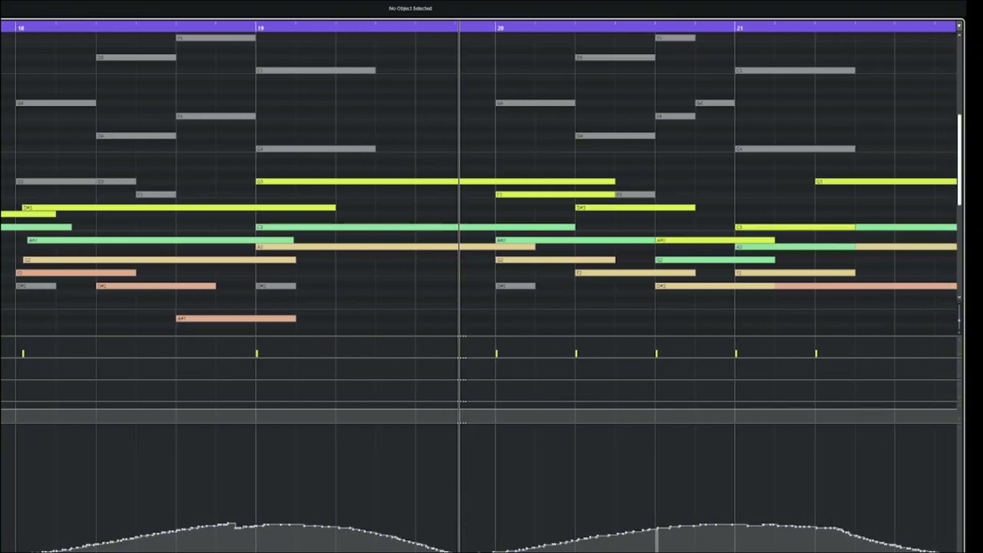Select the salmon D#2 note in bar 18
This screenshot has height=553, width=983.
(156, 286)
